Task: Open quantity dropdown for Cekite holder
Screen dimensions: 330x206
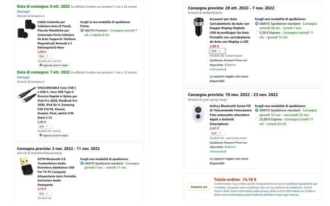Action: [x=44, y=56]
